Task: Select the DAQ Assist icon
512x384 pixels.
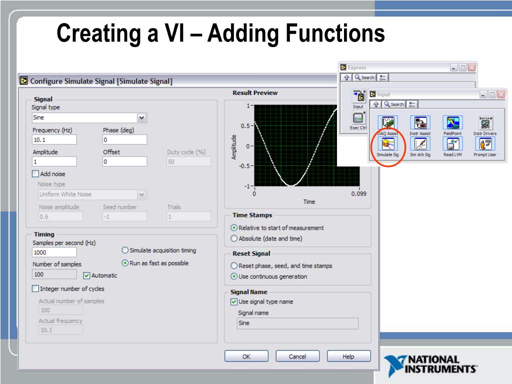Action: (x=387, y=123)
